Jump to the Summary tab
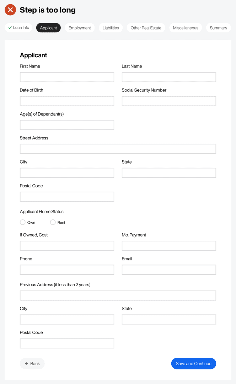The height and width of the screenshot is (384, 236). click(218, 28)
